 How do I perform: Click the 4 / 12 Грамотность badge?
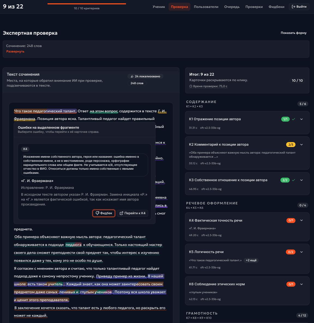point(302,315)
